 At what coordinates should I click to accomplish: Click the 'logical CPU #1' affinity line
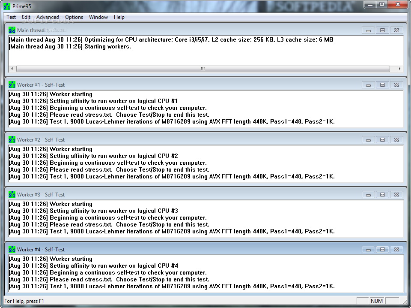[93, 101]
